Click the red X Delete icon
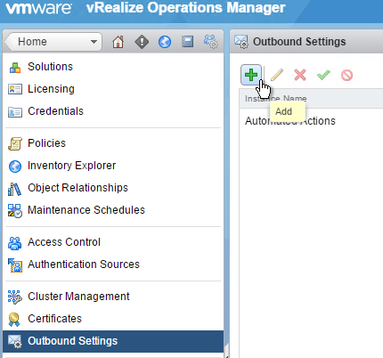The width and height of the screenshot is (383, 358). click(300, 75)
